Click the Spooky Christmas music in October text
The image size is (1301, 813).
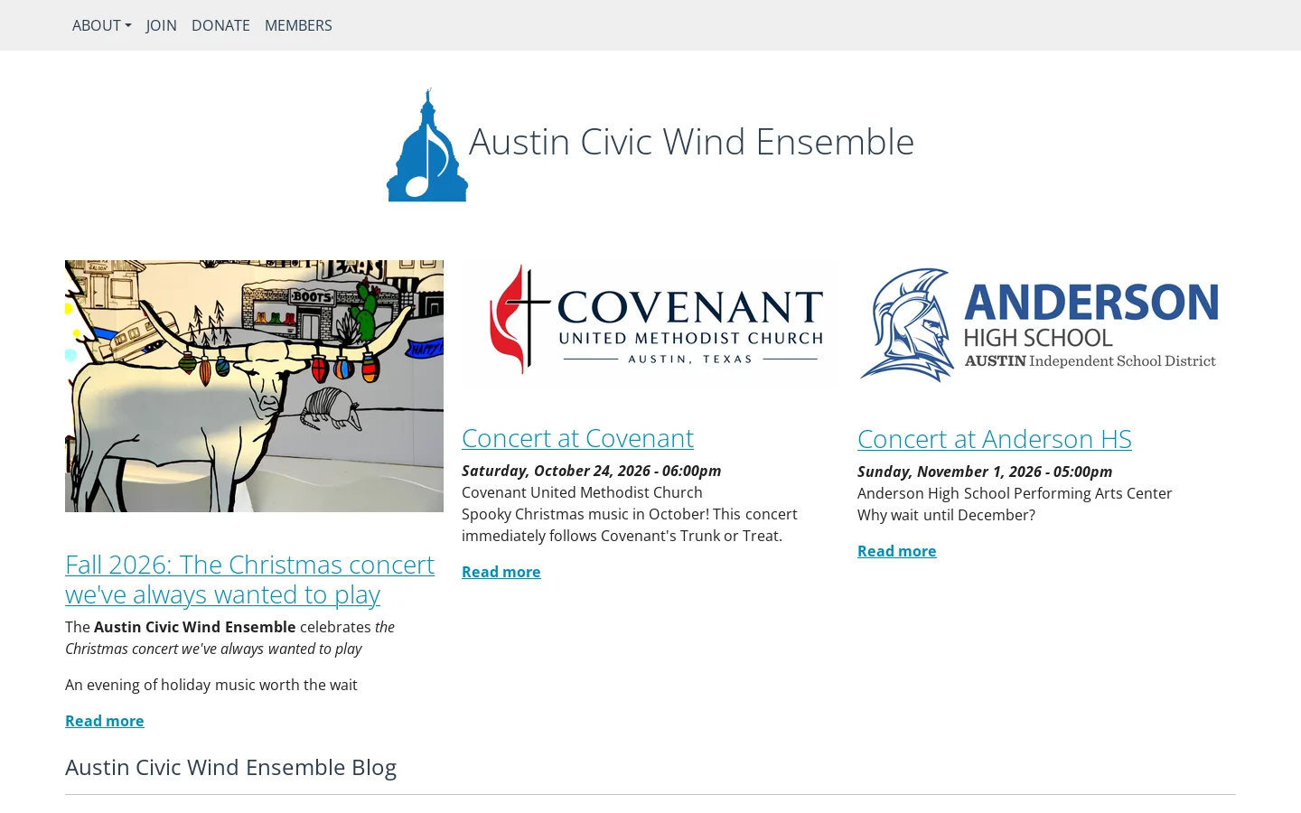click(630, 525)
